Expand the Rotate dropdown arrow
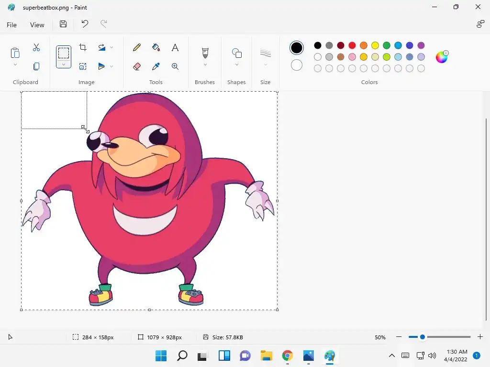The width and height of the screenshot is (490, 367). point(111,47)
